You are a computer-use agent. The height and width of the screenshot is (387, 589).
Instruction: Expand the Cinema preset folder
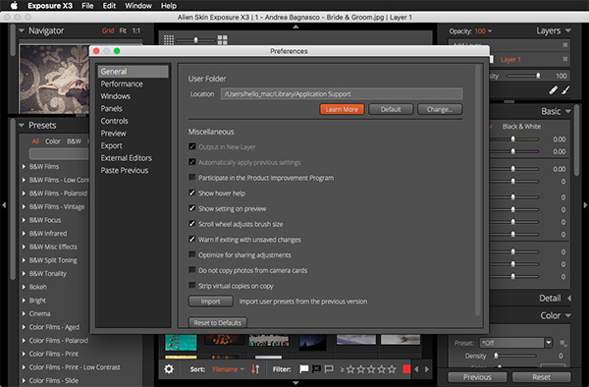24,313
